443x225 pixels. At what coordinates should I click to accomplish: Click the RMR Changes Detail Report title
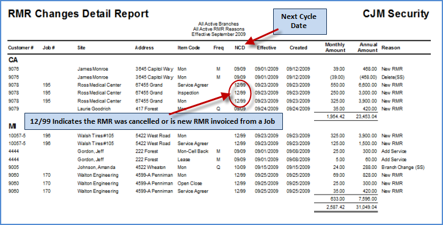[78, 14]
